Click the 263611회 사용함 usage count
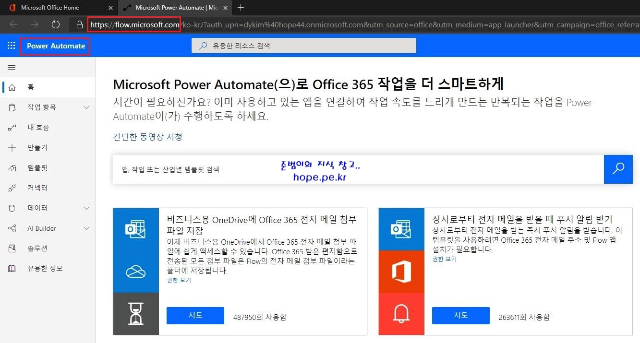Image resolution: width=640 pixels, height=343 pixels. [x=524, y=317]
